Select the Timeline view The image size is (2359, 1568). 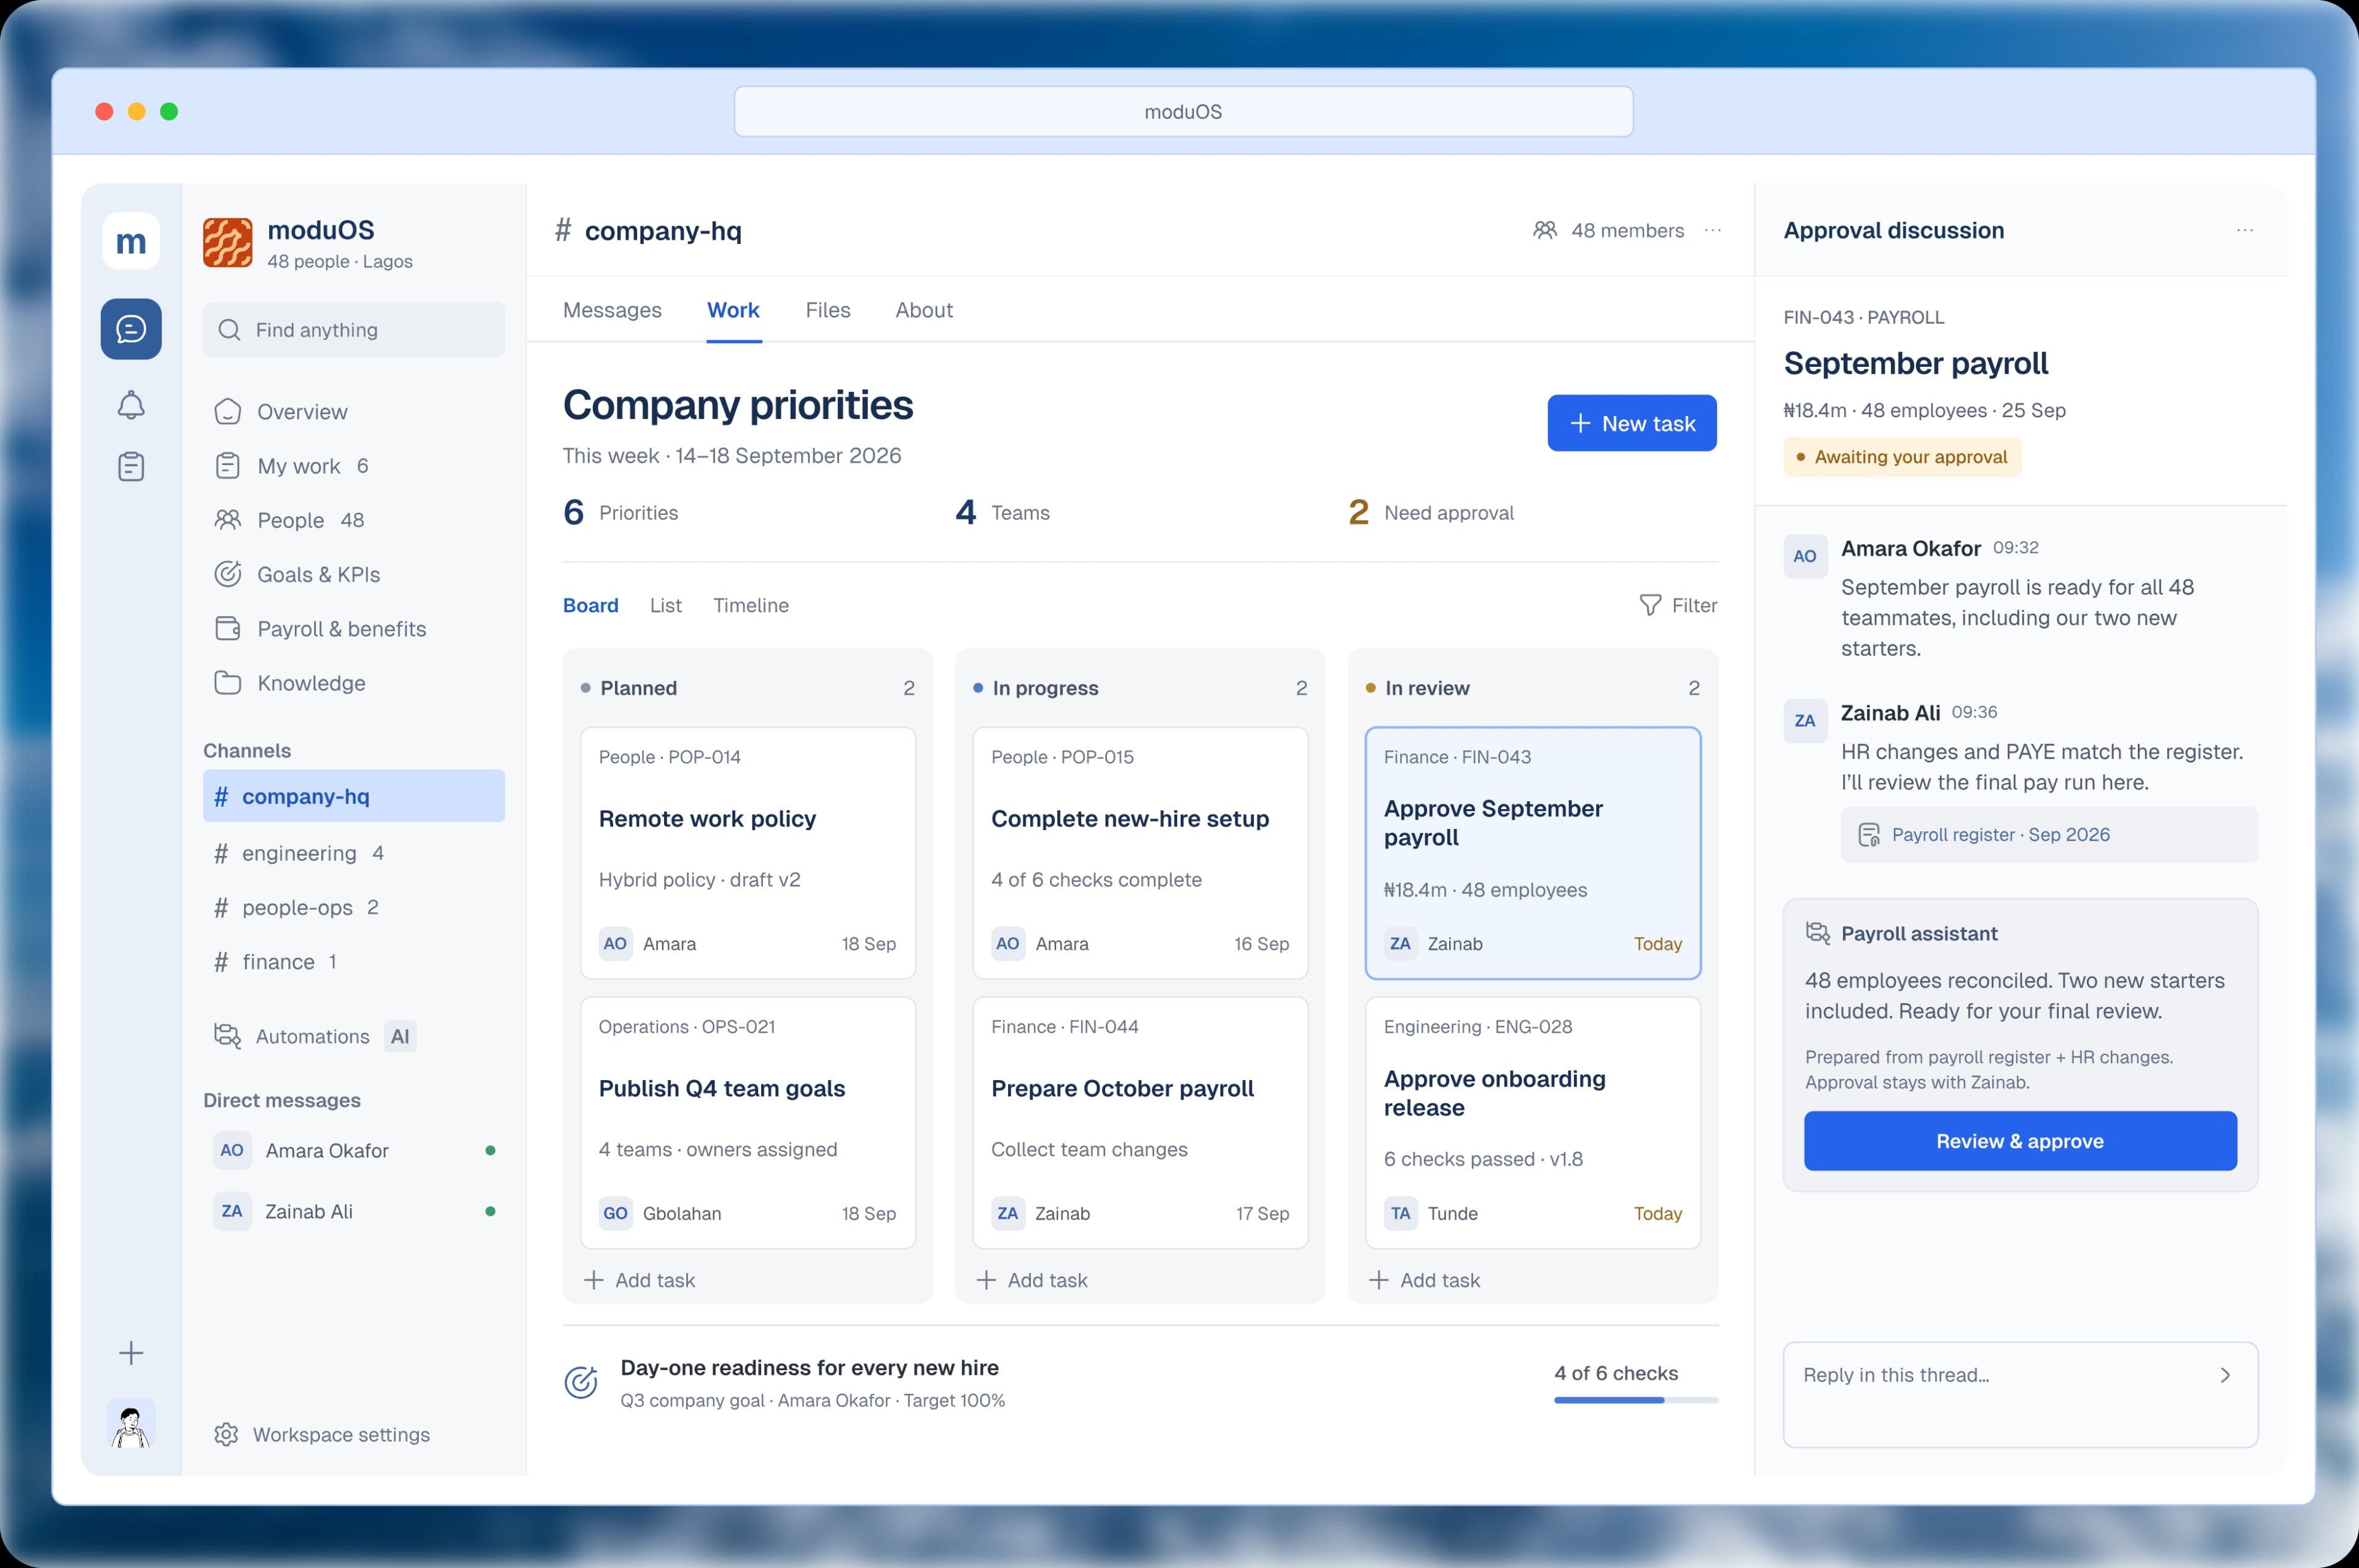[x=751, y=605]
